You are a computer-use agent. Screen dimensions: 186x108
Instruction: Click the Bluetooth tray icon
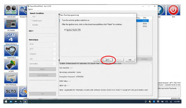(x=154, y=101)
